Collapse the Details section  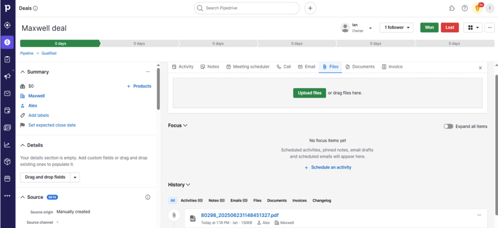click(22, 145)
